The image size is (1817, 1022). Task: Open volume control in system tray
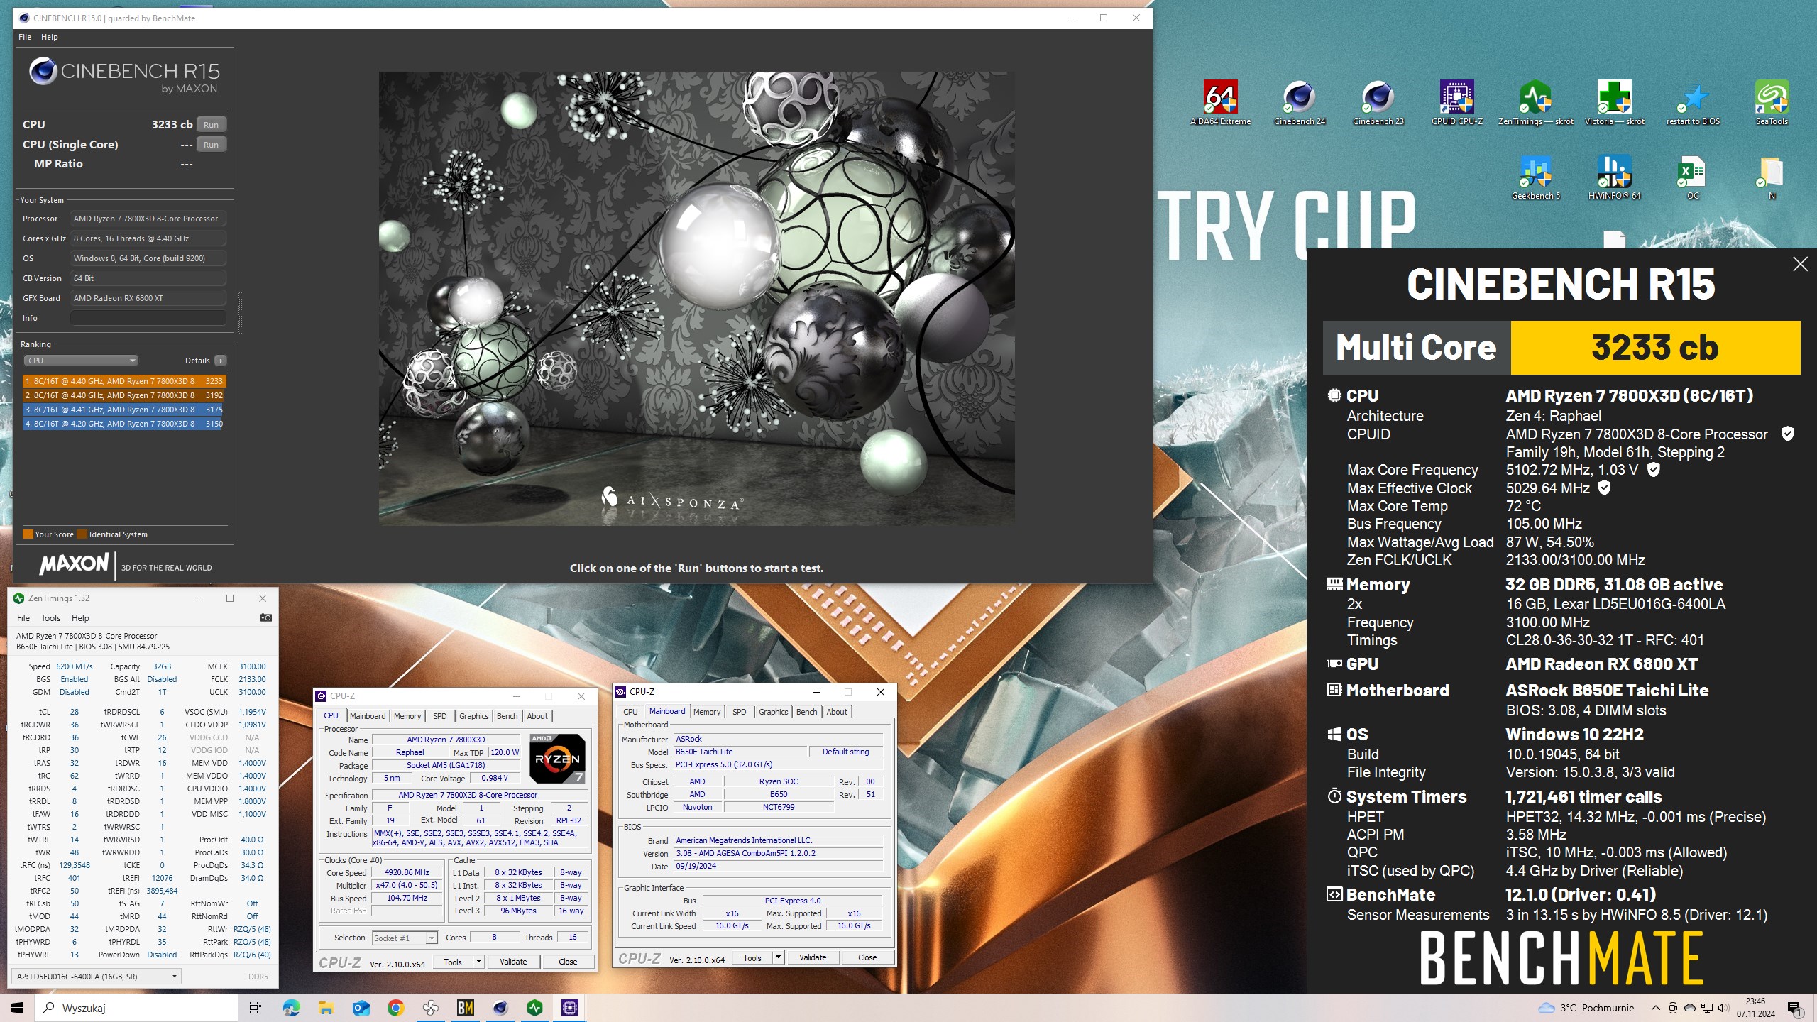pyautogui.click(x=1723, y=1008)
